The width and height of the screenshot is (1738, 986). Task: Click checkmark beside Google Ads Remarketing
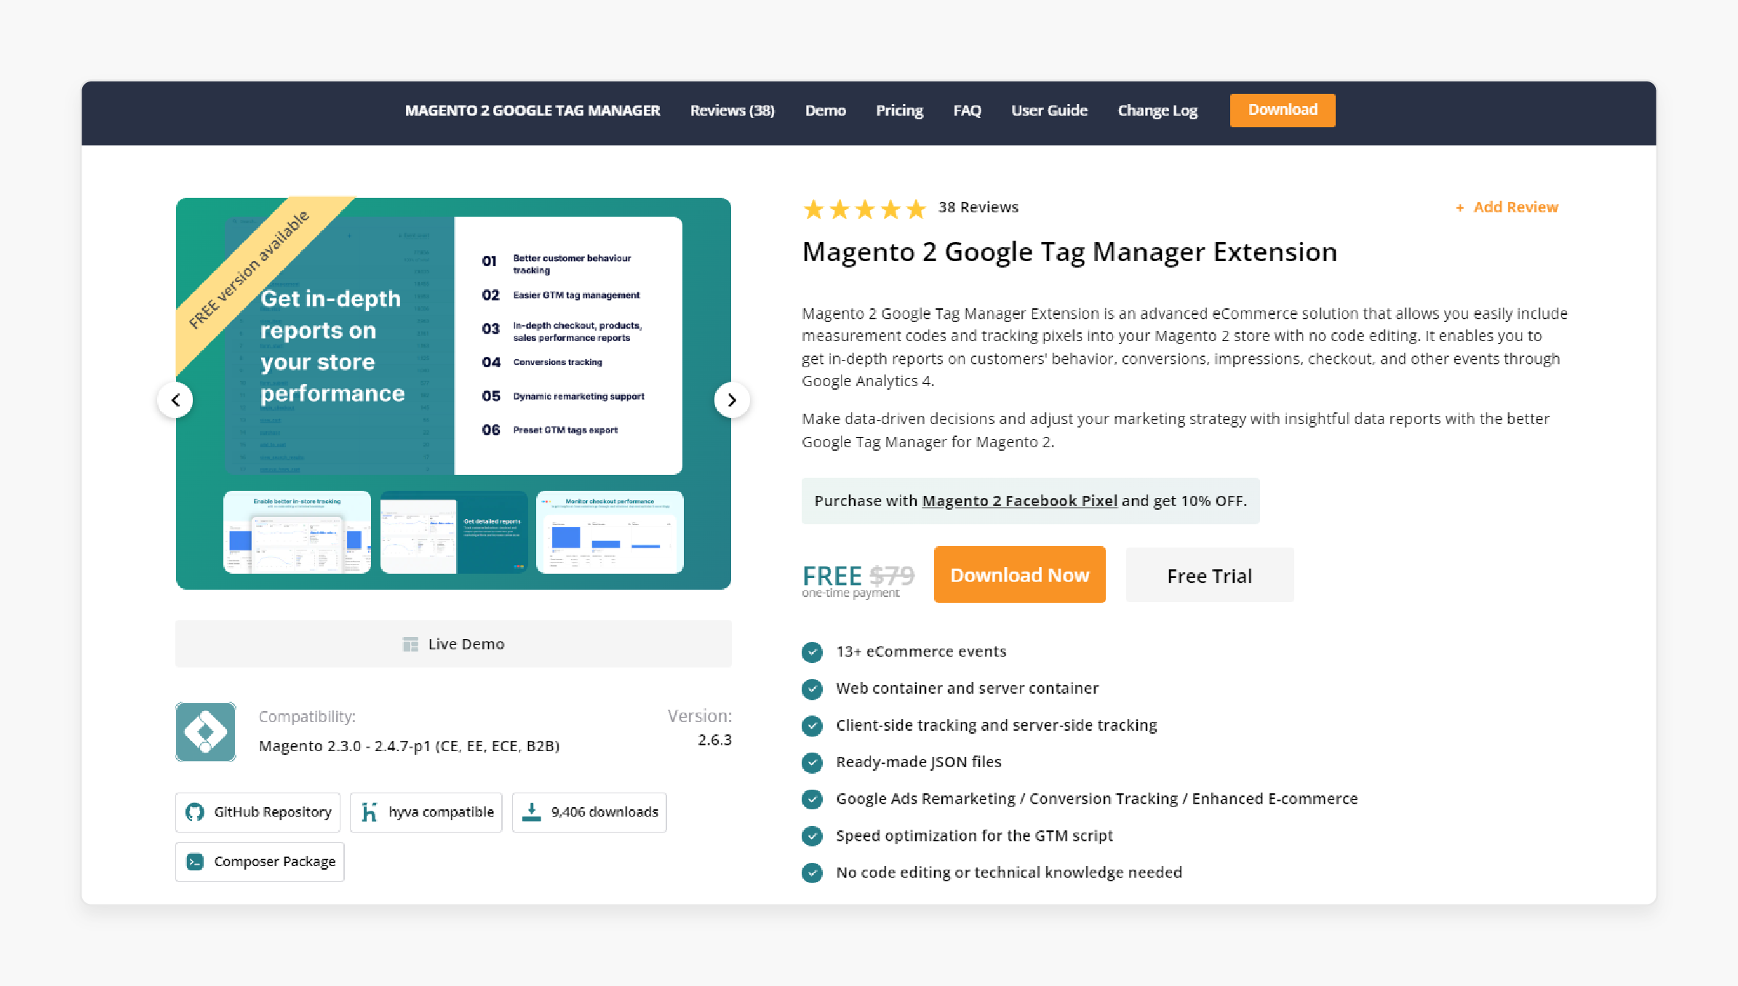[x=812, y=799]
